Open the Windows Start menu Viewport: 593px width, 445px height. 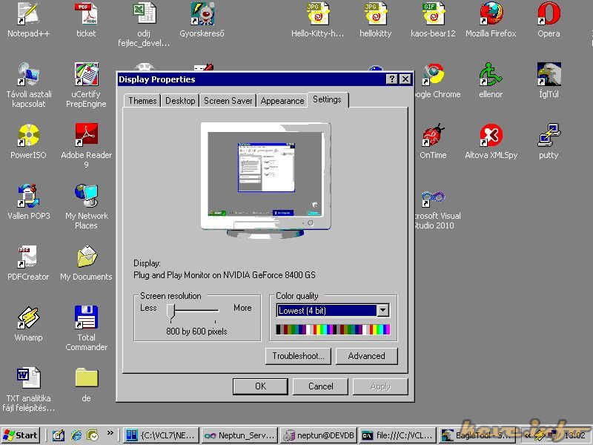21,435
